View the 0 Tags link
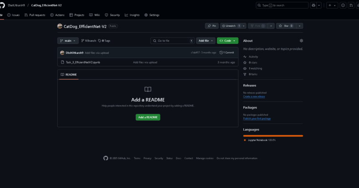The image size is (359, 188). (104, 41)
